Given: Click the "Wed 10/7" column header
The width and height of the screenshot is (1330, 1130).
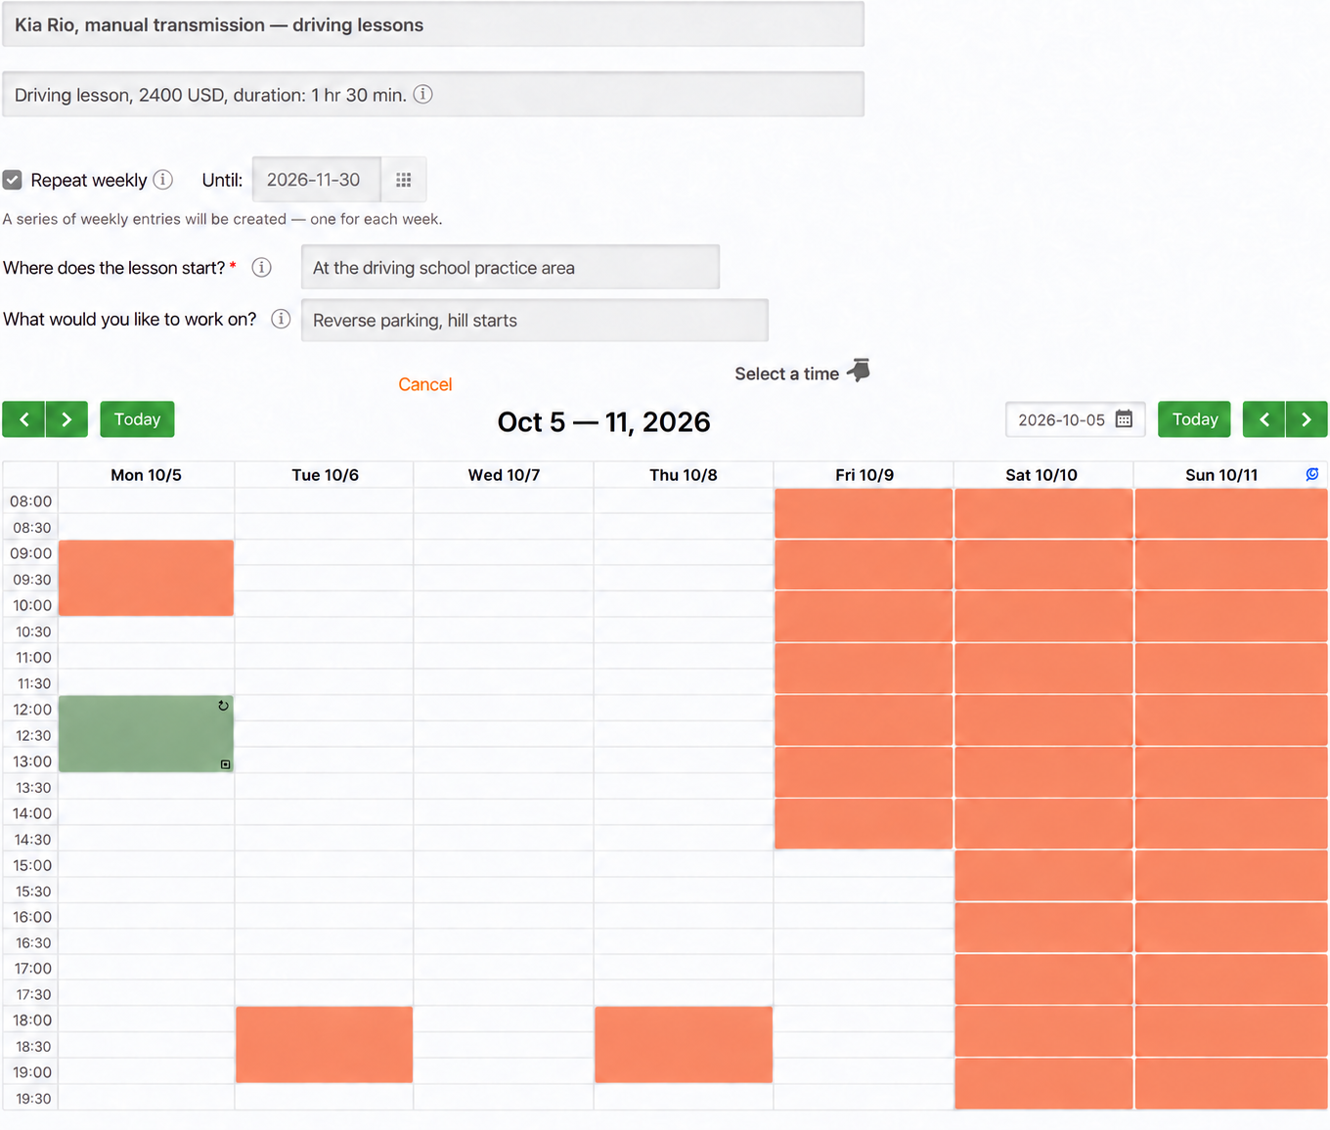Looking at the screenshot, I should [x=505, y=475].
